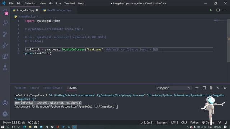
Task: Open File Explorer from the taskbar
Action: coord(30,127)
